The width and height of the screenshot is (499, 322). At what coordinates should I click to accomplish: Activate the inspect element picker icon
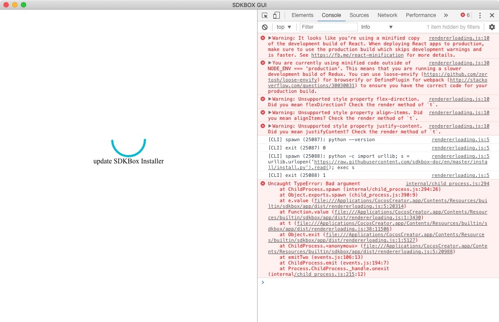click(x=265, y=15)
